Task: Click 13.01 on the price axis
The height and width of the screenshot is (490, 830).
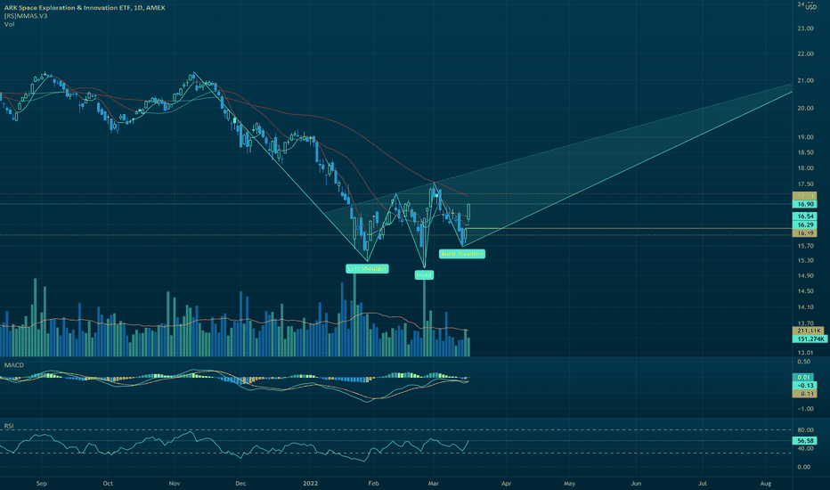Action: coord(805,353)
